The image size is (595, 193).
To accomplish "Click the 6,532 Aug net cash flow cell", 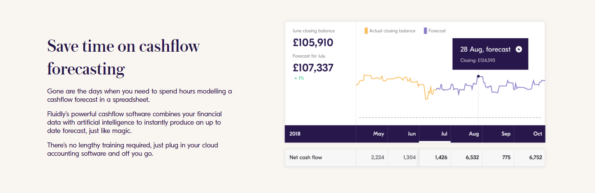I will coord(471,157).
